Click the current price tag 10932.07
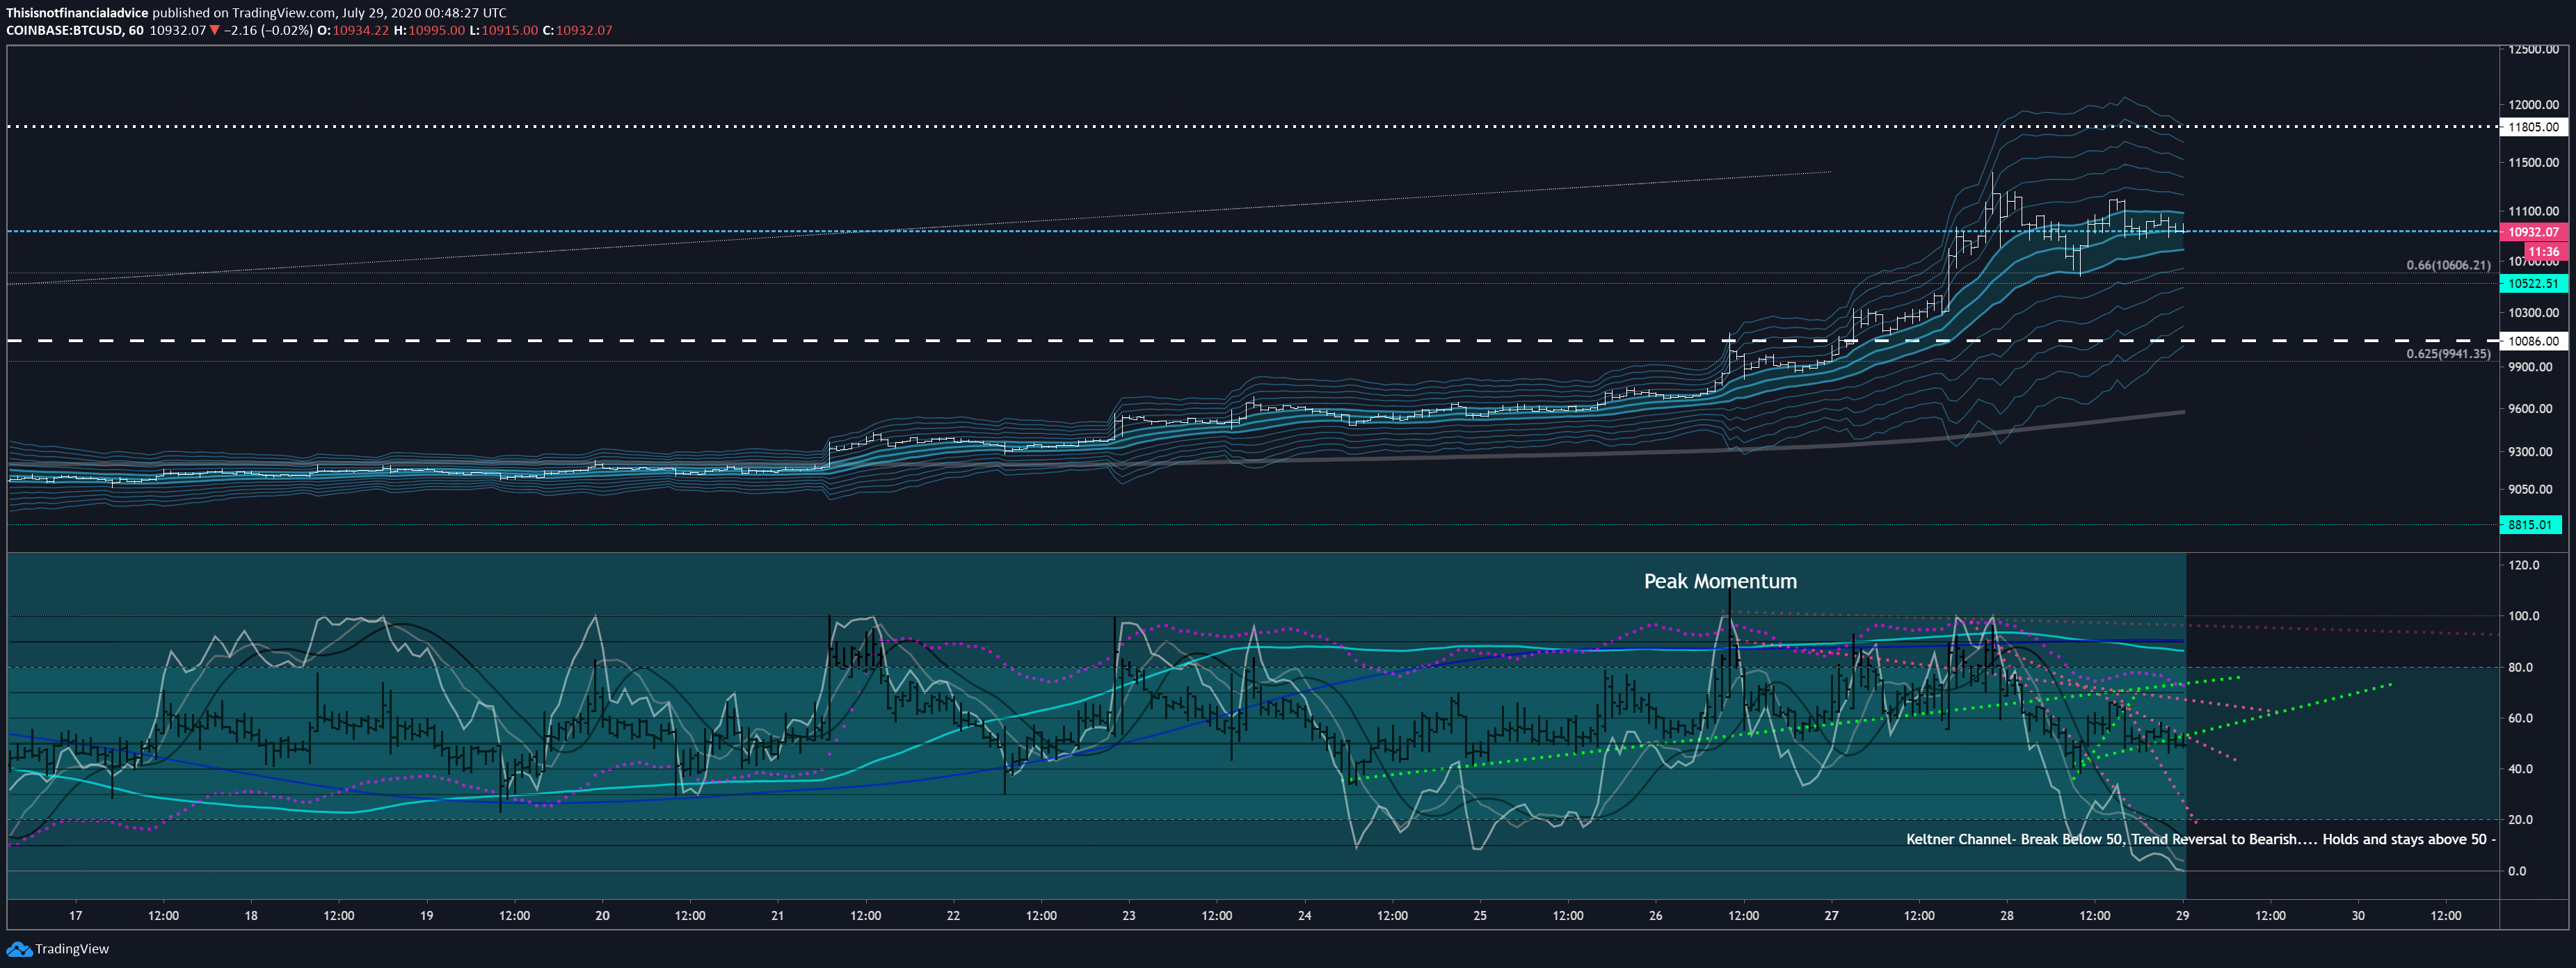This screenshot has width=2576, height=968. click(x=2533, y=232)
